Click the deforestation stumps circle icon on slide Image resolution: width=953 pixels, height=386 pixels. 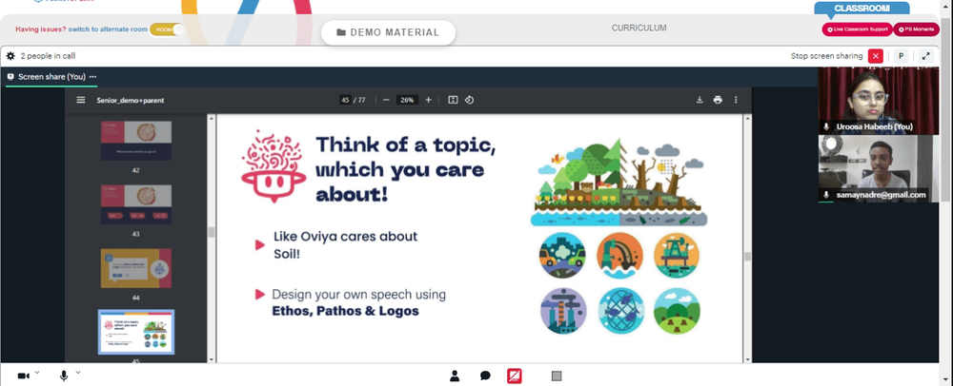pos(677,311)
